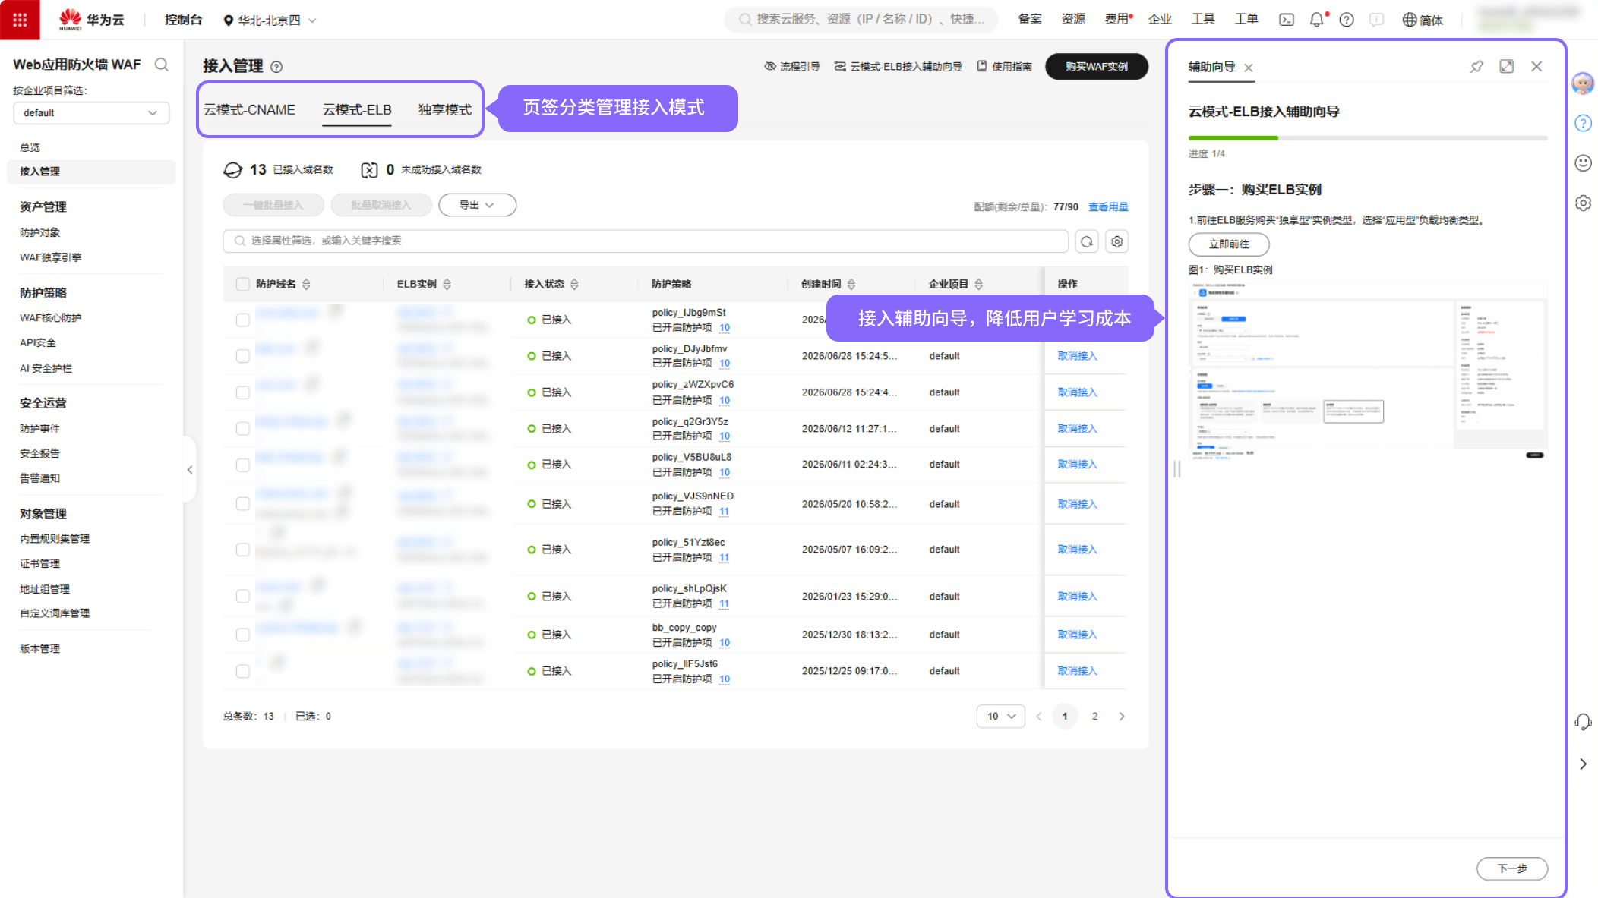The height and width of the screenshot is (898, 1598).
Task: Check the row with policy_zWZXpvC6
Action: coord(243,392)
